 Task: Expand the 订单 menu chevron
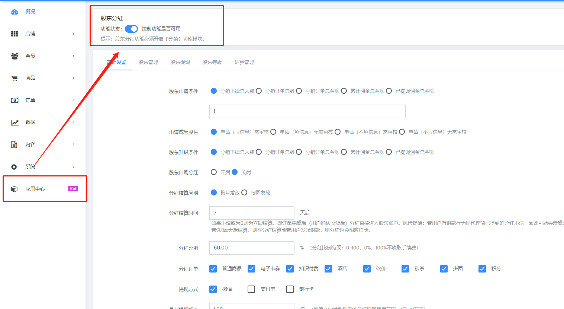(73, 100)
